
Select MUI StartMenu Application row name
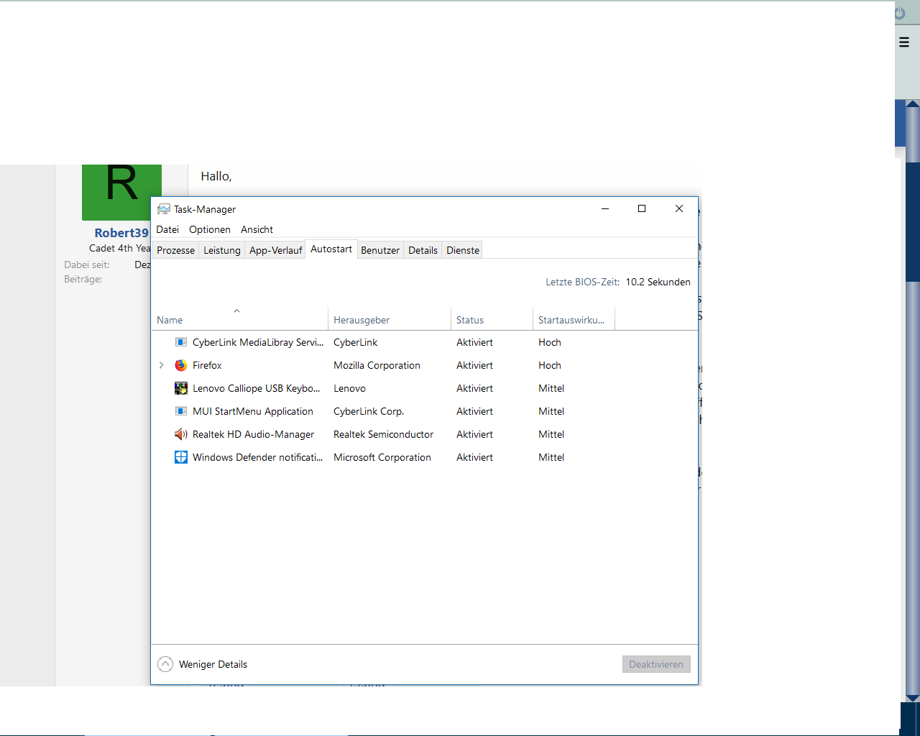[253, 411]
